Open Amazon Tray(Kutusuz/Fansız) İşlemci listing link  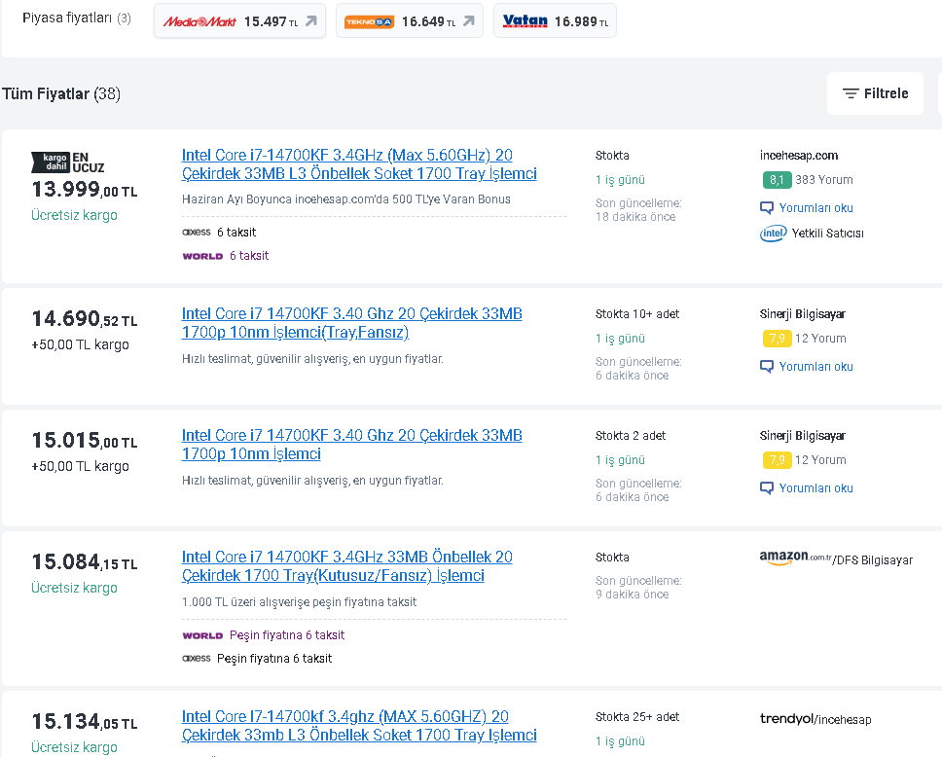(x=346, y=566)
